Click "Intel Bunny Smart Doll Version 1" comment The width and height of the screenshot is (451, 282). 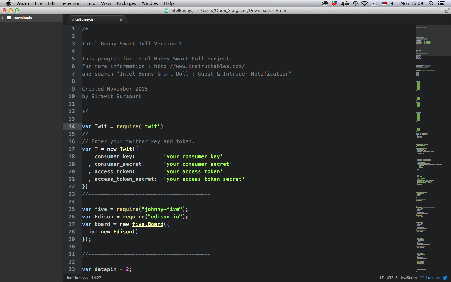point(132,44)
